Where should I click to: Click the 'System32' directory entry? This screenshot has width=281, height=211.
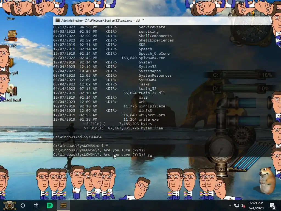[147, 66]
